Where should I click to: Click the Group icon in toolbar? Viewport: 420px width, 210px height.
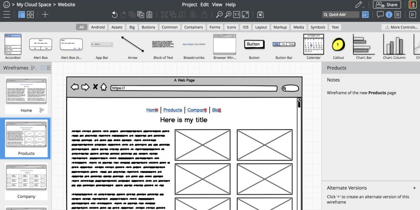164,15
